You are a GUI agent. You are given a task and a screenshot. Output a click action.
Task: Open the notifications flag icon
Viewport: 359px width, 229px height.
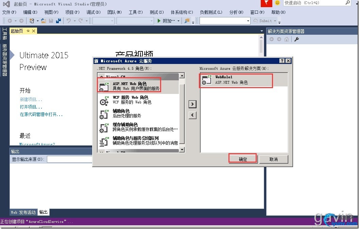click(x=266, y=3)
